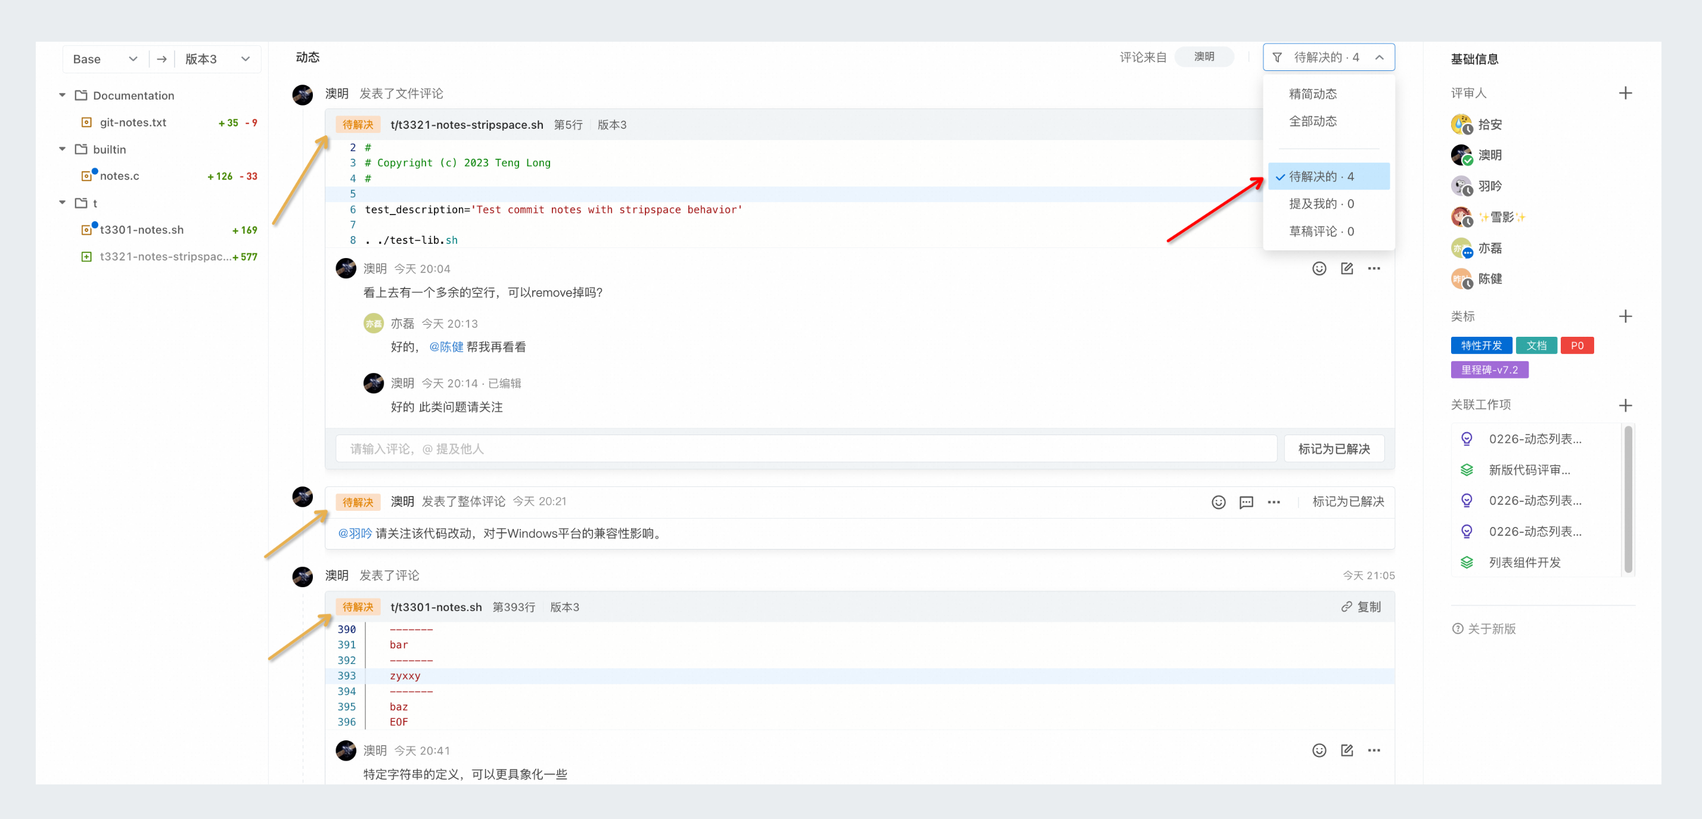1702x819 pixels.
Task: Open work item 列表组件开发
Action: (1524, 563)
